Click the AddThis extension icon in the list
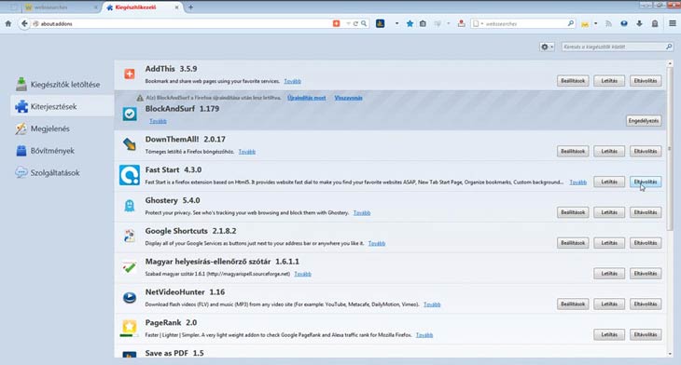Viewport: 681px width, 365px height. [x=130, y=74]
